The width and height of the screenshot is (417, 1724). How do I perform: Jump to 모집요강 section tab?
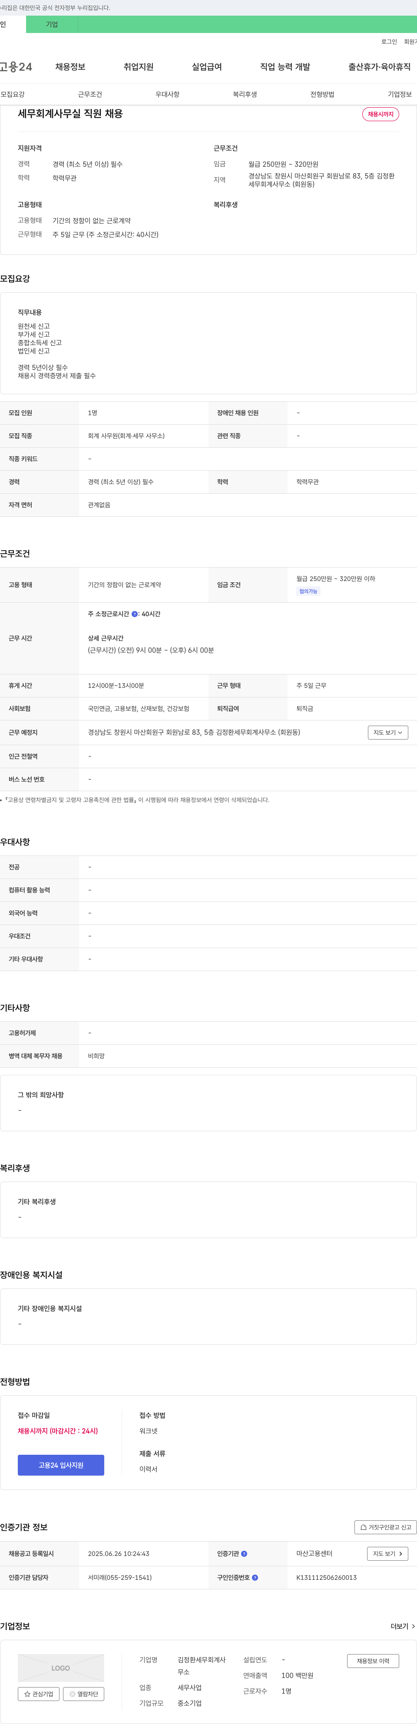(x=13, y=94)
